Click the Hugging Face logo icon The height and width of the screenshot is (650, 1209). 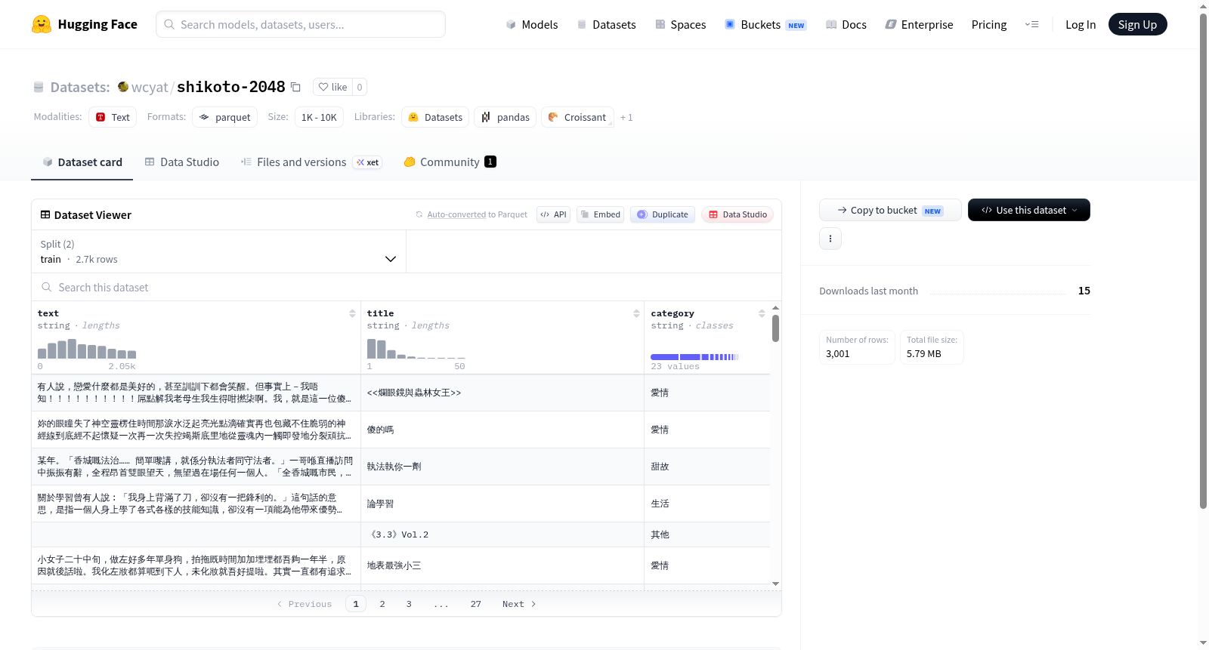(42, 24)
